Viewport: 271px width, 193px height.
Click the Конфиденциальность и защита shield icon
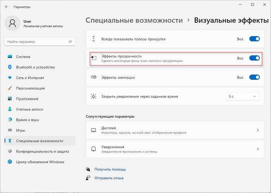click(x=10, y=151)
